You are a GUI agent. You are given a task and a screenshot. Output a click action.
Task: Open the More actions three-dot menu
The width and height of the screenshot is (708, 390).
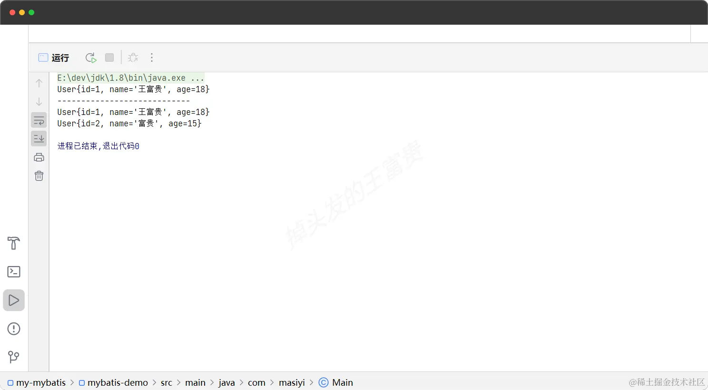(x=152, y=57)
